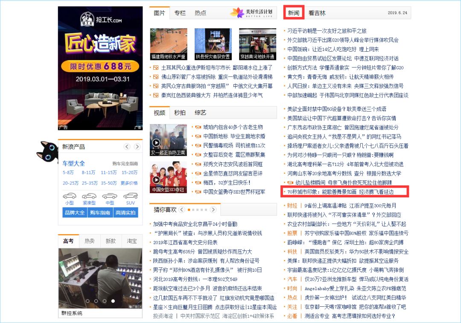Click the 中型 (midsize) car icon
This screenshot has height=323, width=461.
[x=109, y=196]
